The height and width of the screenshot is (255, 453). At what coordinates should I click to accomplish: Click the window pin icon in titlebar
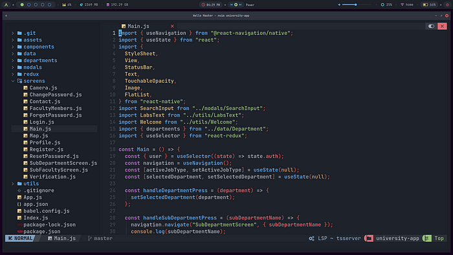[6, 16]
